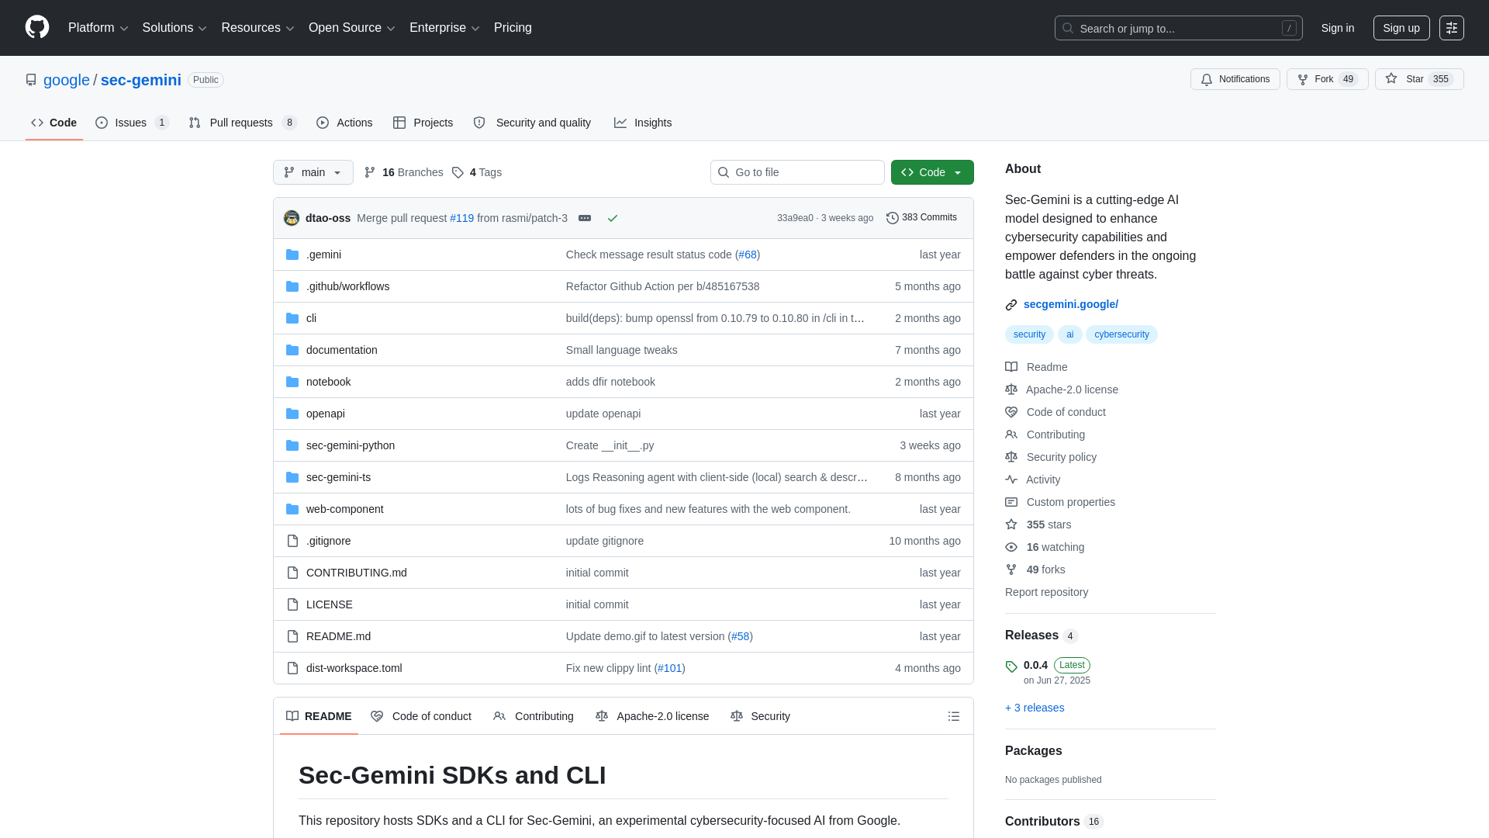1489x838 pixels.
Task: Click the notebook folder icon
Action: click(292, 382)
